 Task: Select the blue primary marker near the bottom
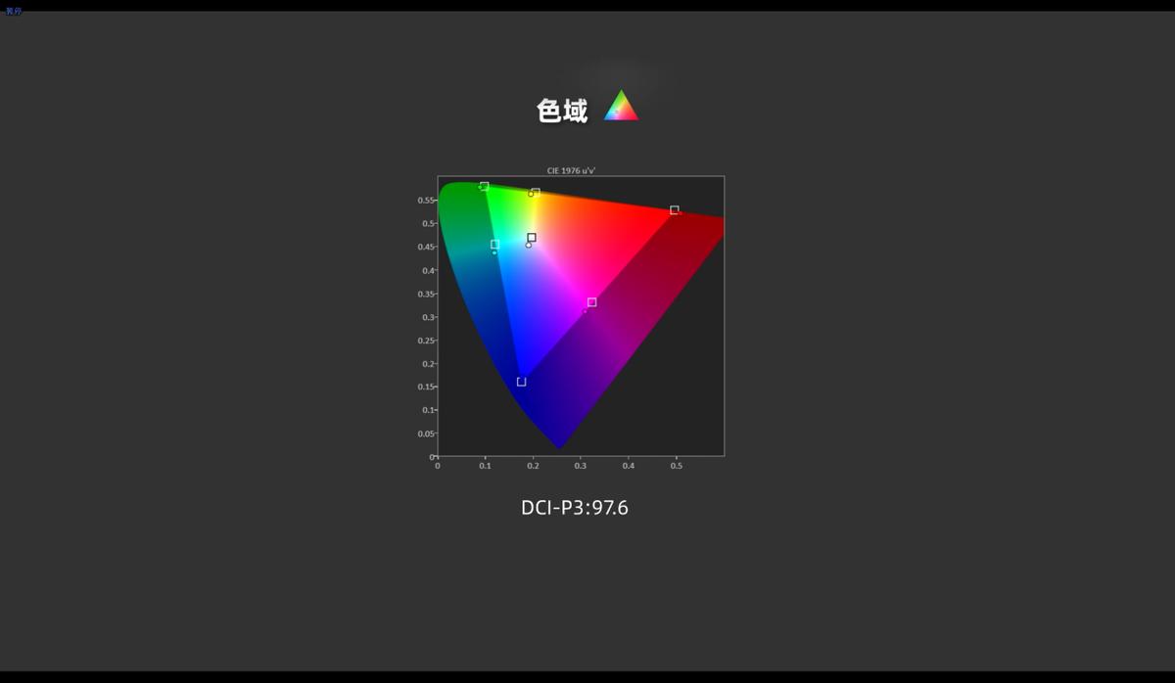click(x=522, y=381)
